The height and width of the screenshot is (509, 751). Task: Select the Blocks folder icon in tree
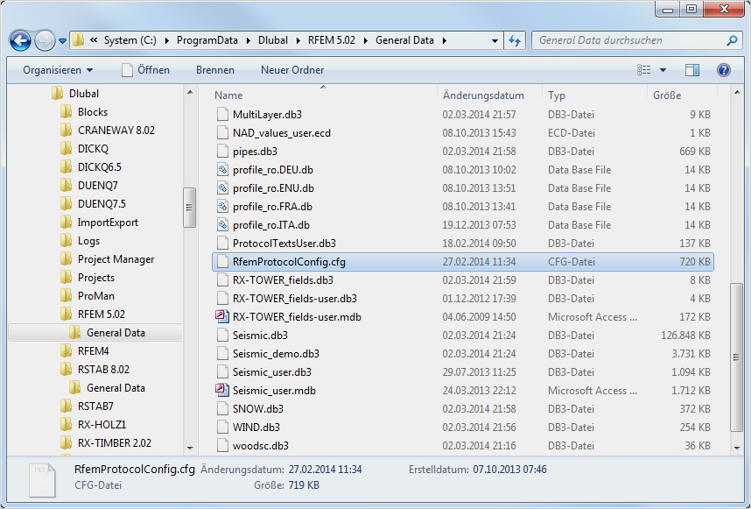(x=66, y=111)
